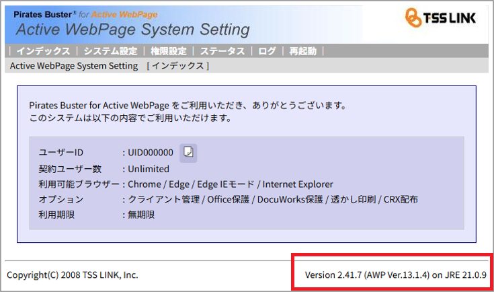Screen dimensions: 494x292
Task: Click the ユーザーID field label
Action: coord(60,153)
